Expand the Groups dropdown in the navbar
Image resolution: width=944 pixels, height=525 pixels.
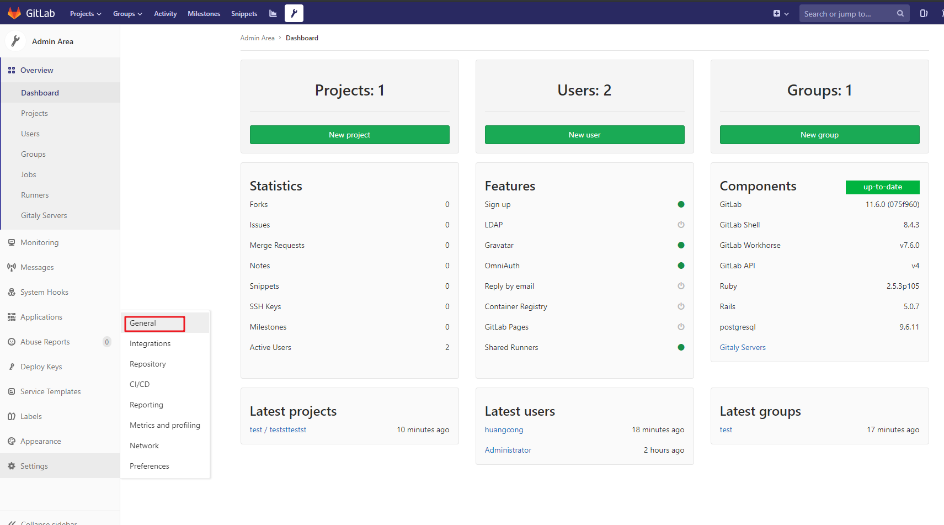(127, 14)
